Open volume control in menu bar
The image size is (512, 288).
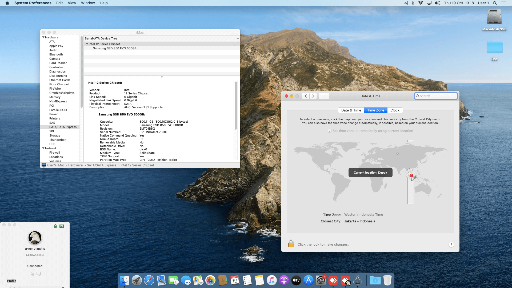(437, 3)
